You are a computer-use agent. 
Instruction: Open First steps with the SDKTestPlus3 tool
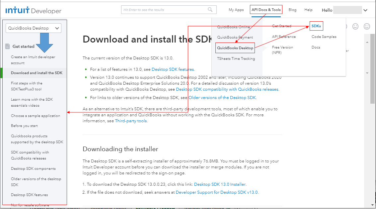(27, 86)
